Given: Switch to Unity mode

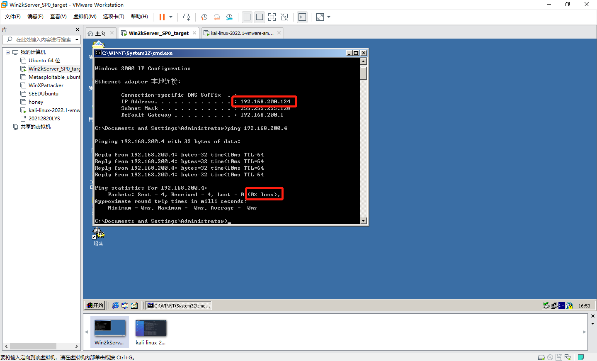Looking at the screenshot, I should [284, 17].
